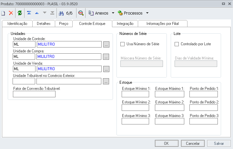Click the Estoque Máximo 1 field
This screenshot has height=149, width=233.
[x=169, y=94]
